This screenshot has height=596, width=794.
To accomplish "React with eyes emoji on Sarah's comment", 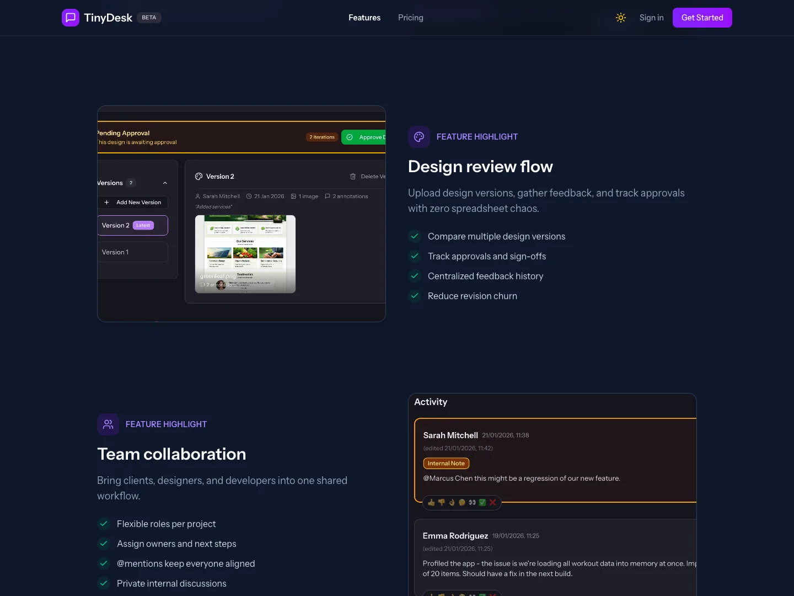I will click(472, 503).
